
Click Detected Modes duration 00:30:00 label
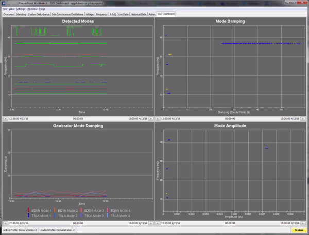(78, 119)
